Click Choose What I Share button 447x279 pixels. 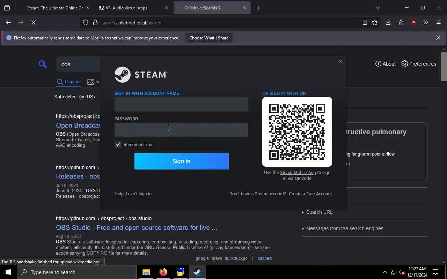(x=209, y=38)
